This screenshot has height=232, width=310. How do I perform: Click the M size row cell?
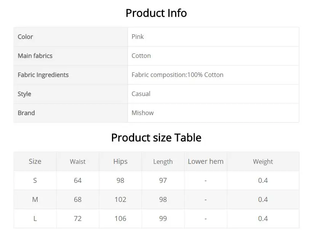(35, 199)
